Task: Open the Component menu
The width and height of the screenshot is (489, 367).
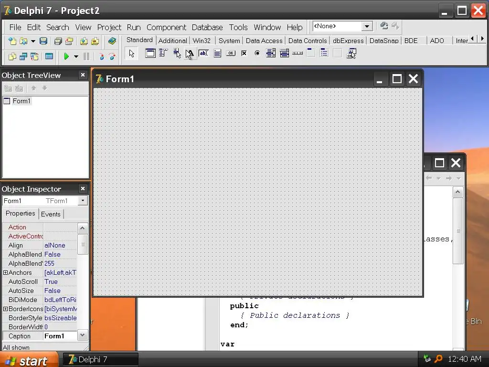Action: coord(166,27)
